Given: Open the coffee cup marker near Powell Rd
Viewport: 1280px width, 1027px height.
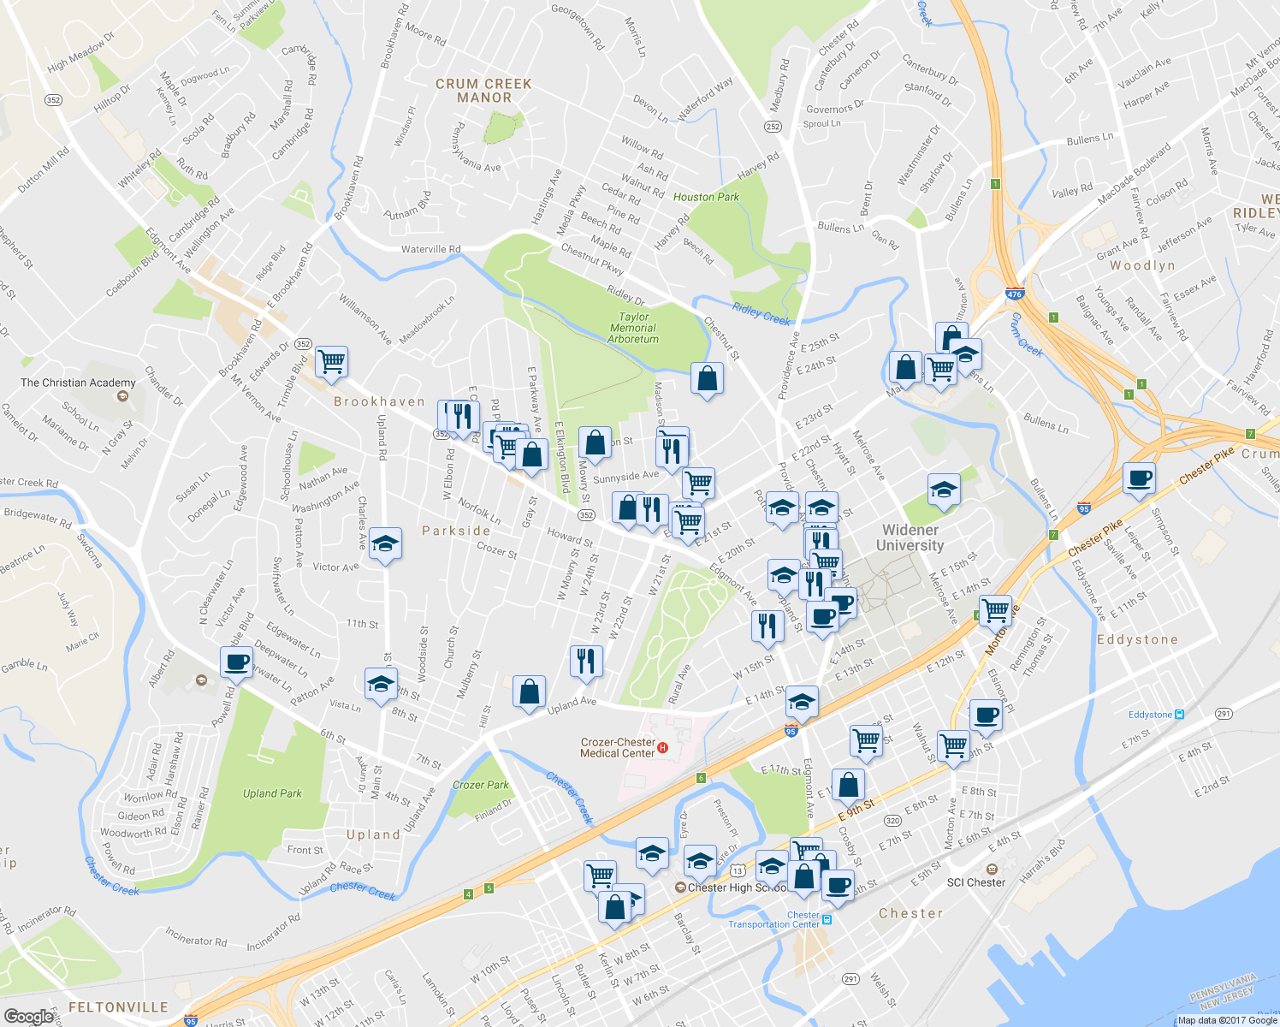Looking at the screenshot, I should coord(237,662).
